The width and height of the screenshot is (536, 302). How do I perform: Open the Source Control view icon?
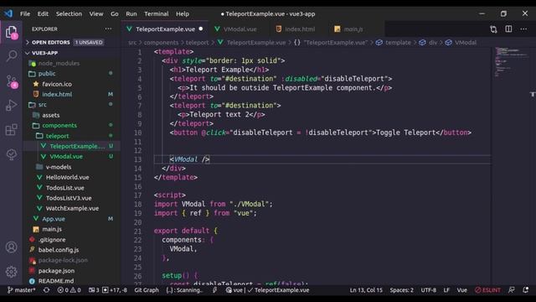click(11, 81)
